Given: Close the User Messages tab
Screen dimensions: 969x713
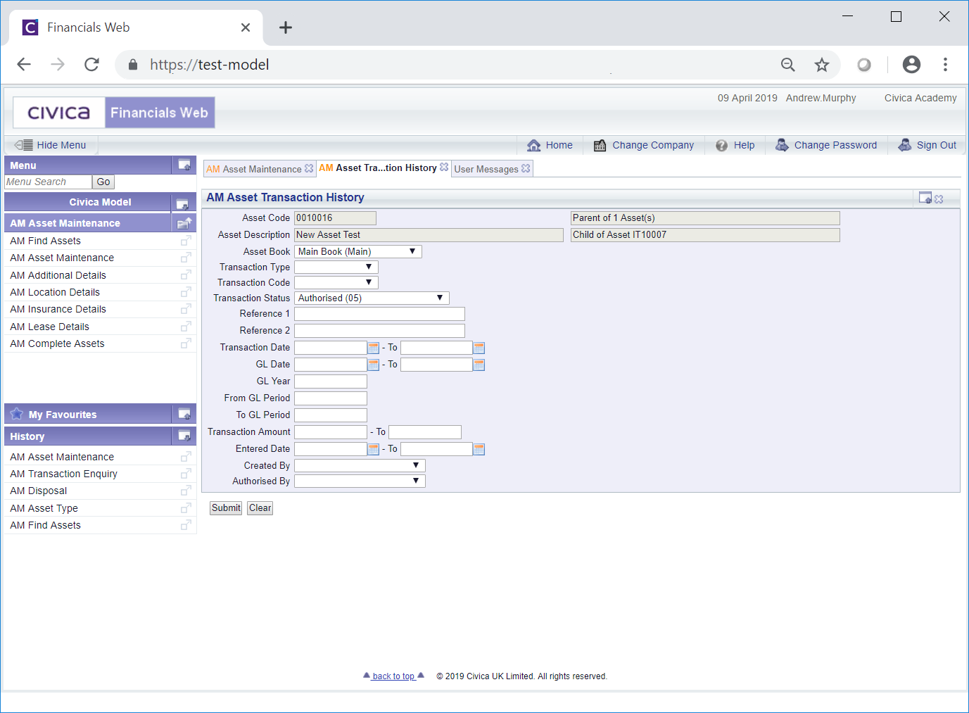Looking at the screenshot, I should click(x=526, y=168).
